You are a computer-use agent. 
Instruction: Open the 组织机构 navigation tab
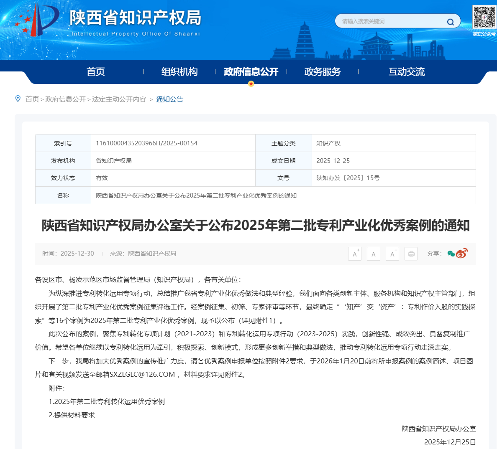coord(179,72)
